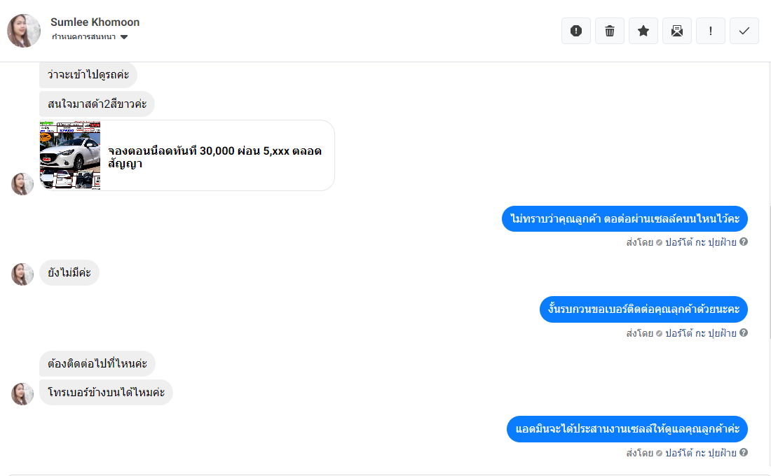Click help icon beside last sent-by label
Image resolution: width=771 pixels, height=476 pixels.
tap(744, 452)
